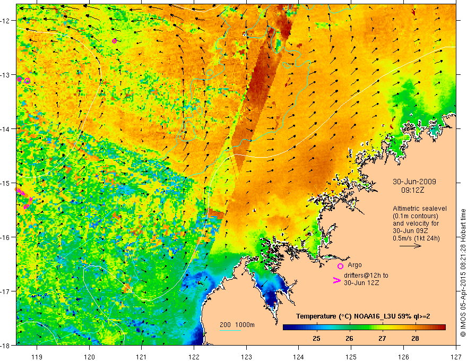Click the date text 30-Jun-2009
This screenshot has height=361, width=467.
414,182
